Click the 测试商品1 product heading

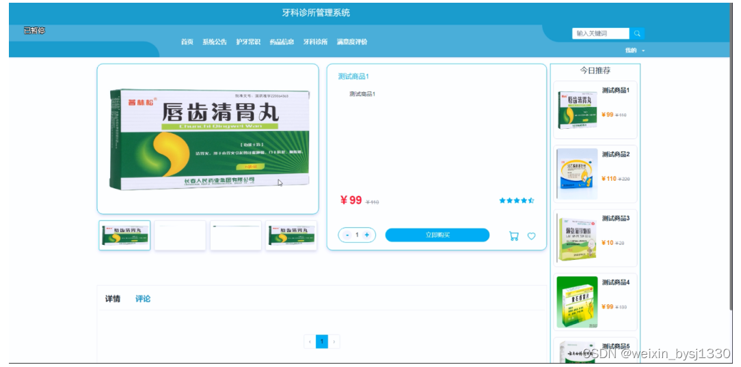(x=353, y=76)
